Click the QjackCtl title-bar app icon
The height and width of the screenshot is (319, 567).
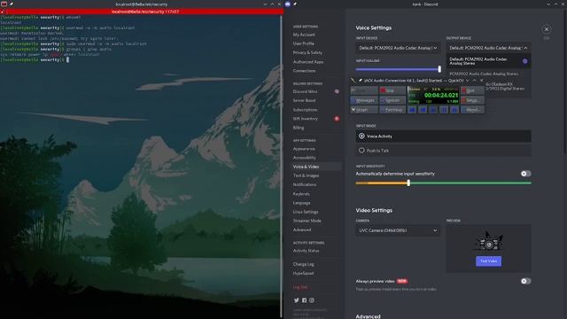(353, 81)
